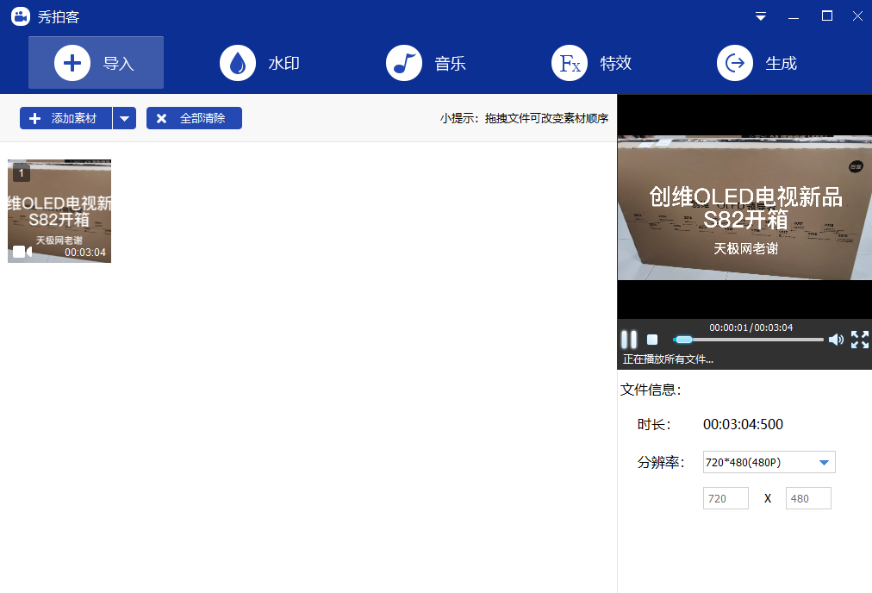This screenshot has height=593, width=872.
Task: Click the video preview display area
Action: 744,207
